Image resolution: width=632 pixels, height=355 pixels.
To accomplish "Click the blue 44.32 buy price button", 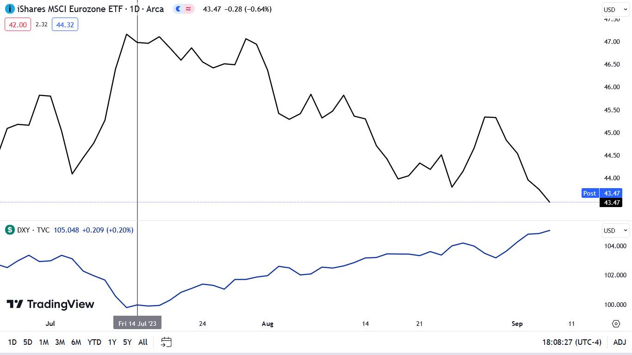I will tap(65, 24).
